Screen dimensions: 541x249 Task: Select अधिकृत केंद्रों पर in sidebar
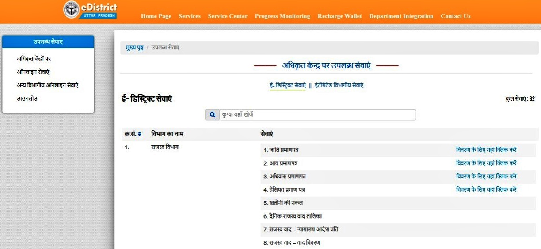point(34,58)
